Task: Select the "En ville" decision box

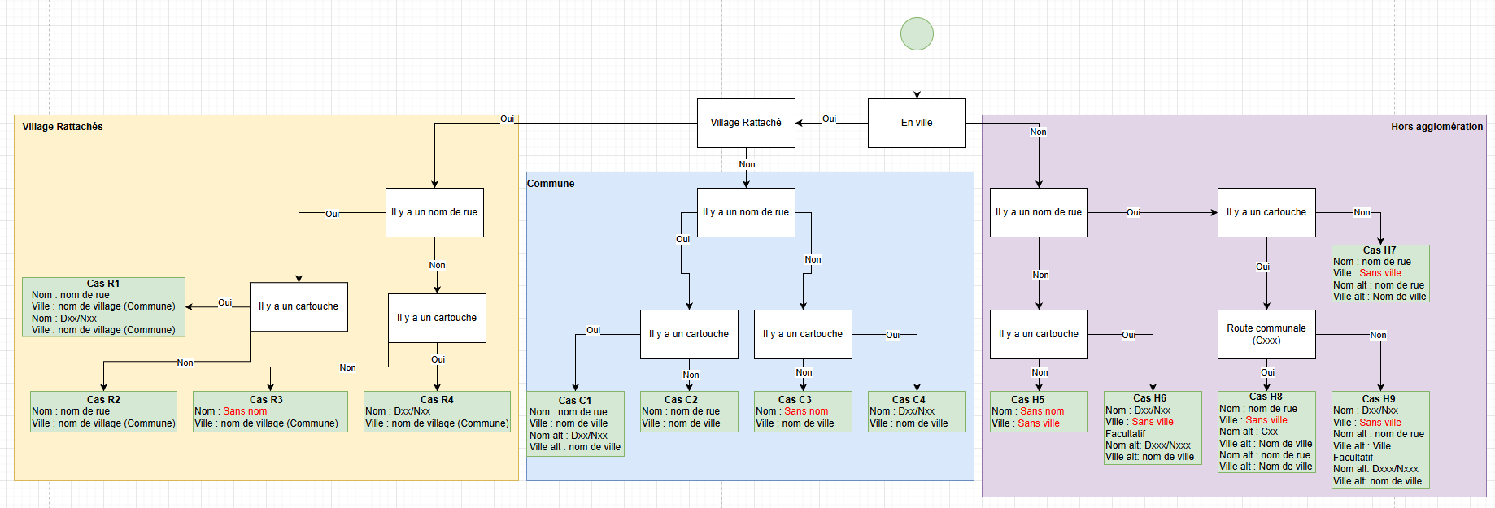Action: click(917, 123)
